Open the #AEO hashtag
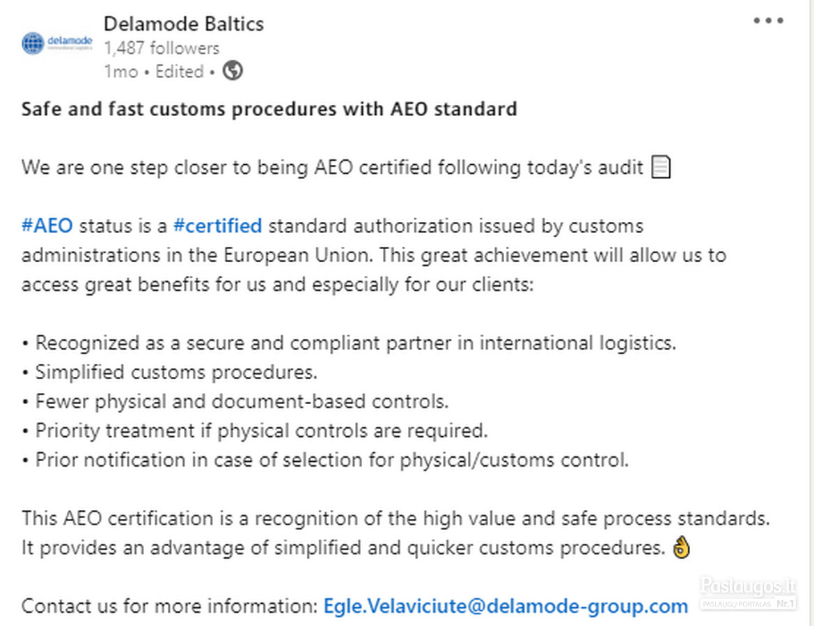The image size is (814, 626). click(x=47, y=226)
